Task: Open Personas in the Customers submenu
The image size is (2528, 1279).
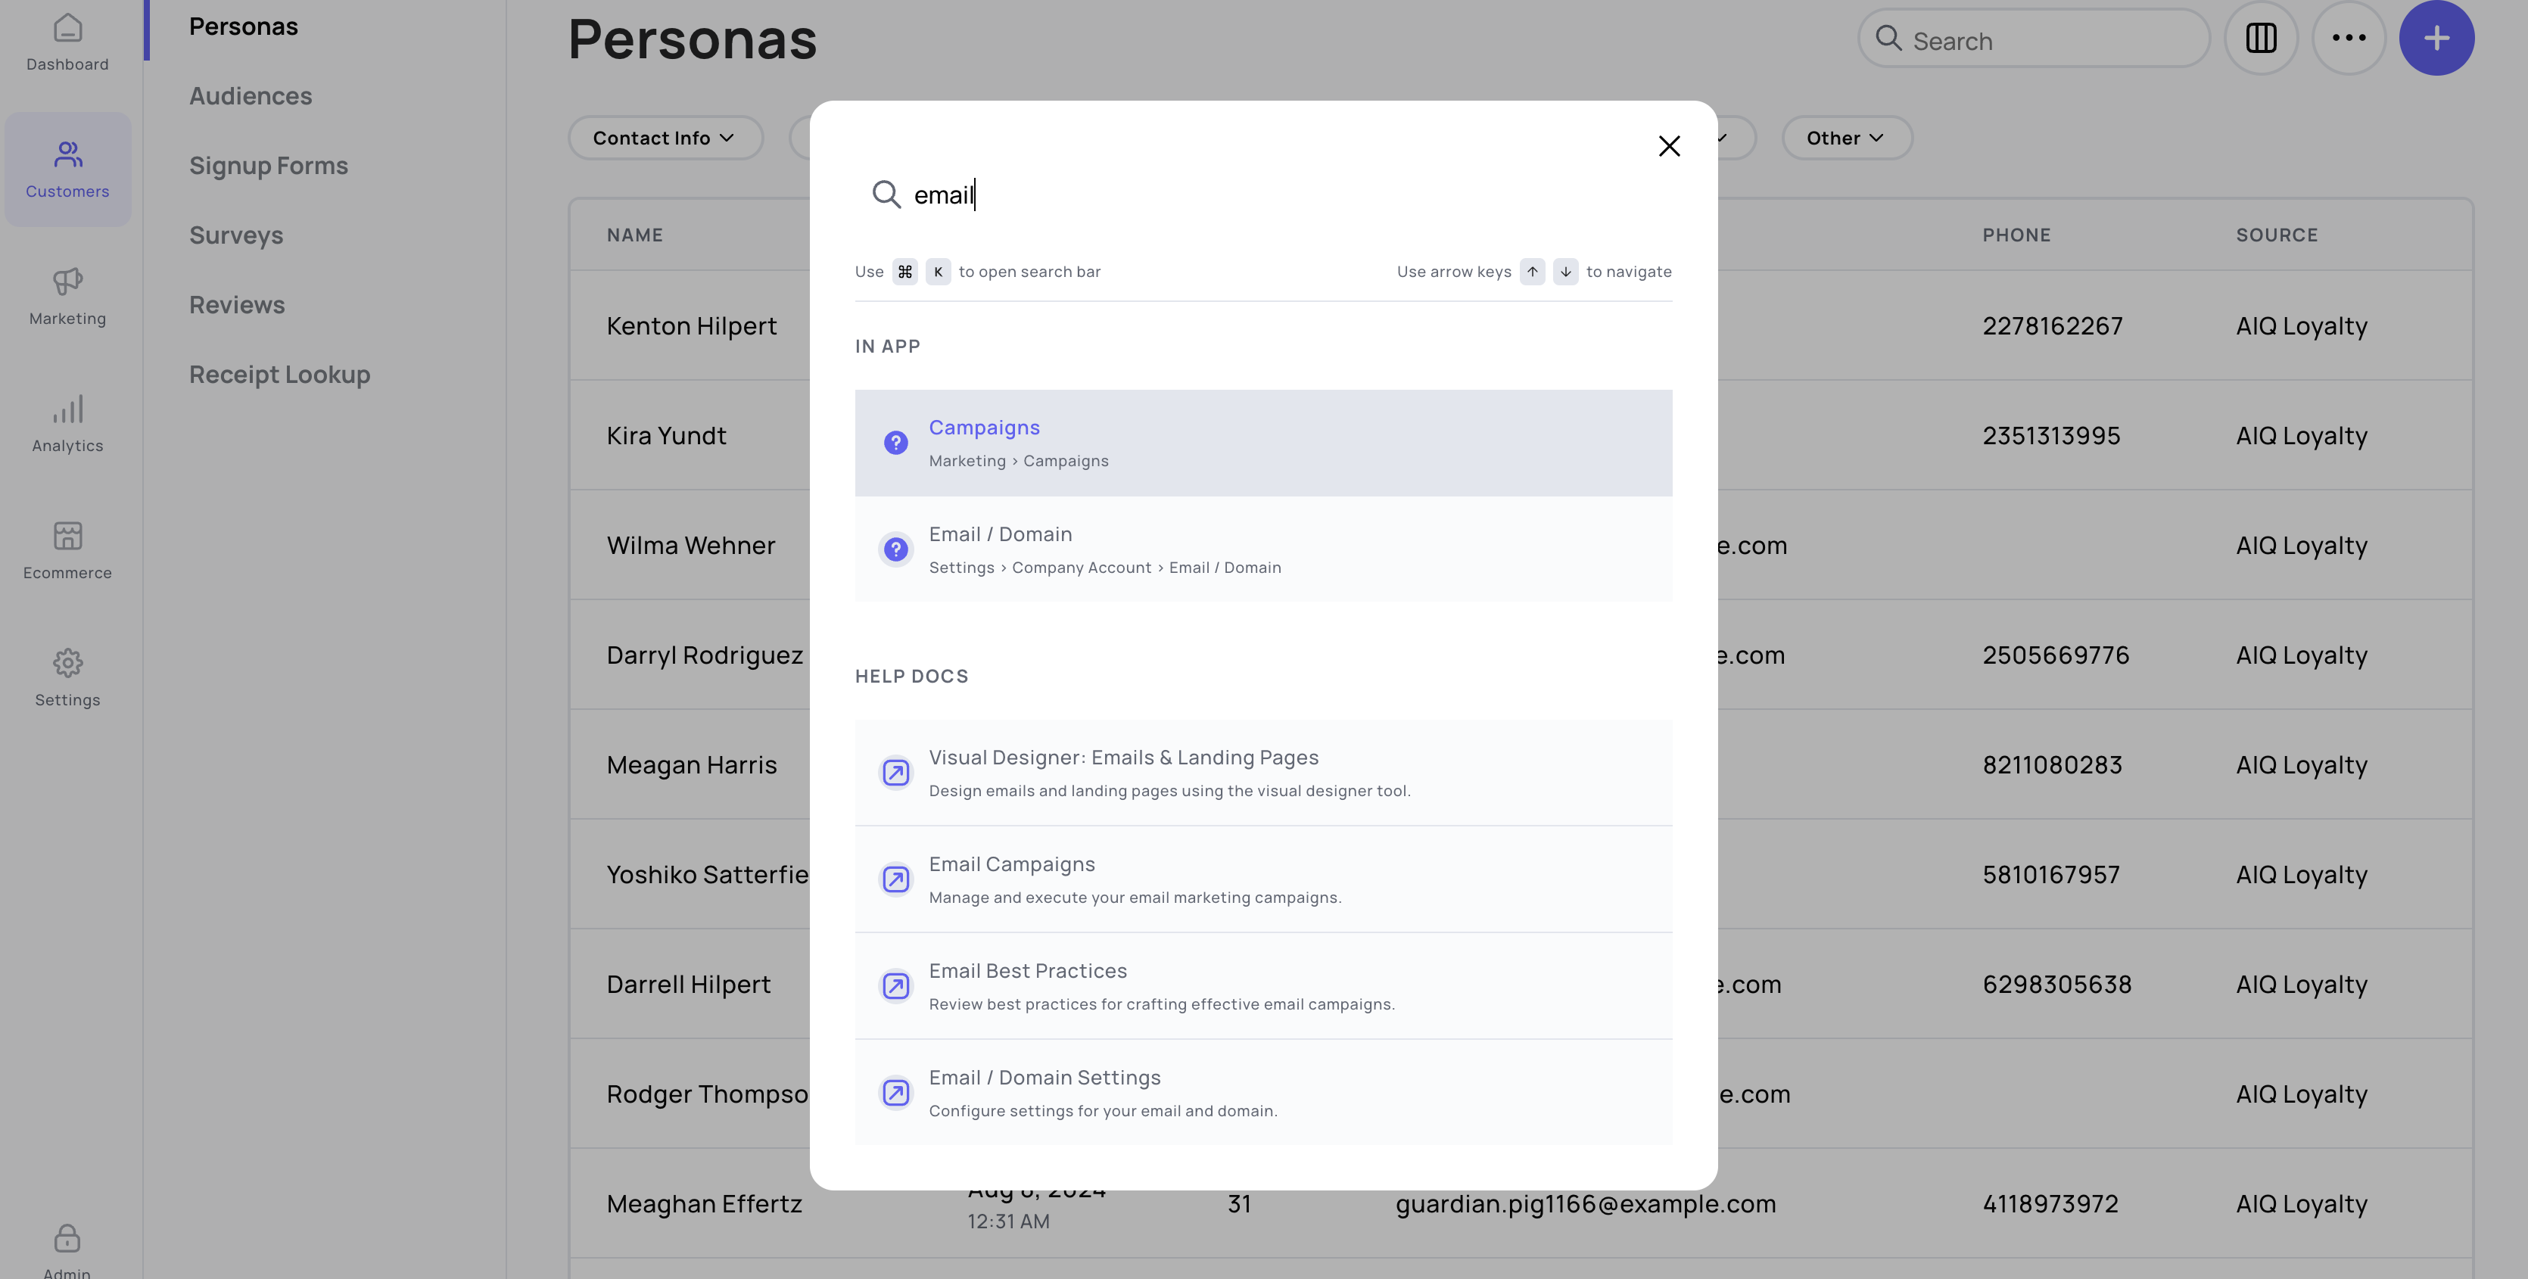Action: (244, 26)
